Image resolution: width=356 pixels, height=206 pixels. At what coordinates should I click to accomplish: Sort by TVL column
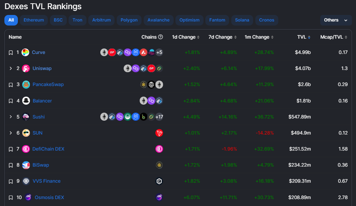click(304, 37)
